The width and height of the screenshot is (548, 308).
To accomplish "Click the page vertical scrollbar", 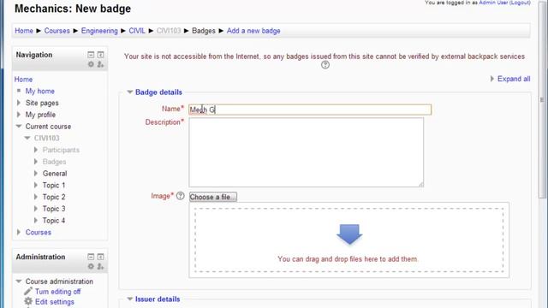I will [x=542, y=100].
